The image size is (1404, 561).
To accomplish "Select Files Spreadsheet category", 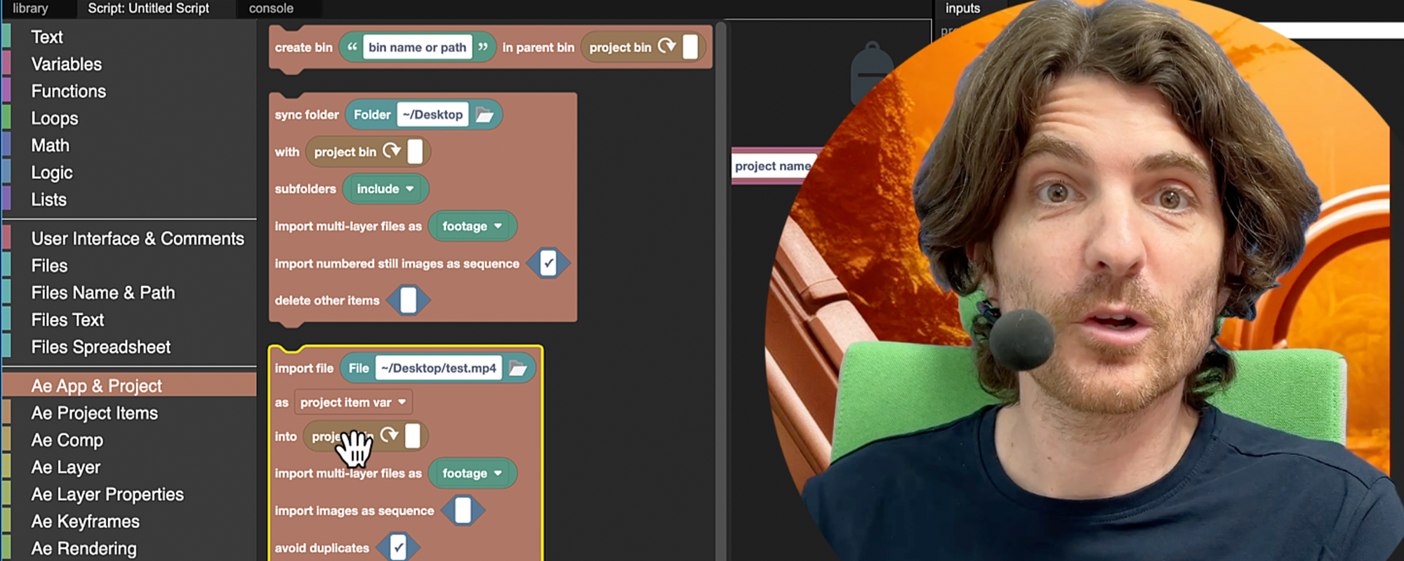I will [x=100, y=347].
